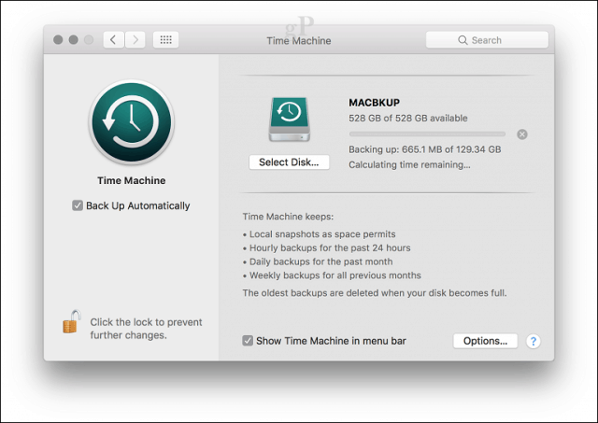Click 'Weekly backups for all previous months'
The width and height of the screenshot is (598, 423).
pos(335,275)
